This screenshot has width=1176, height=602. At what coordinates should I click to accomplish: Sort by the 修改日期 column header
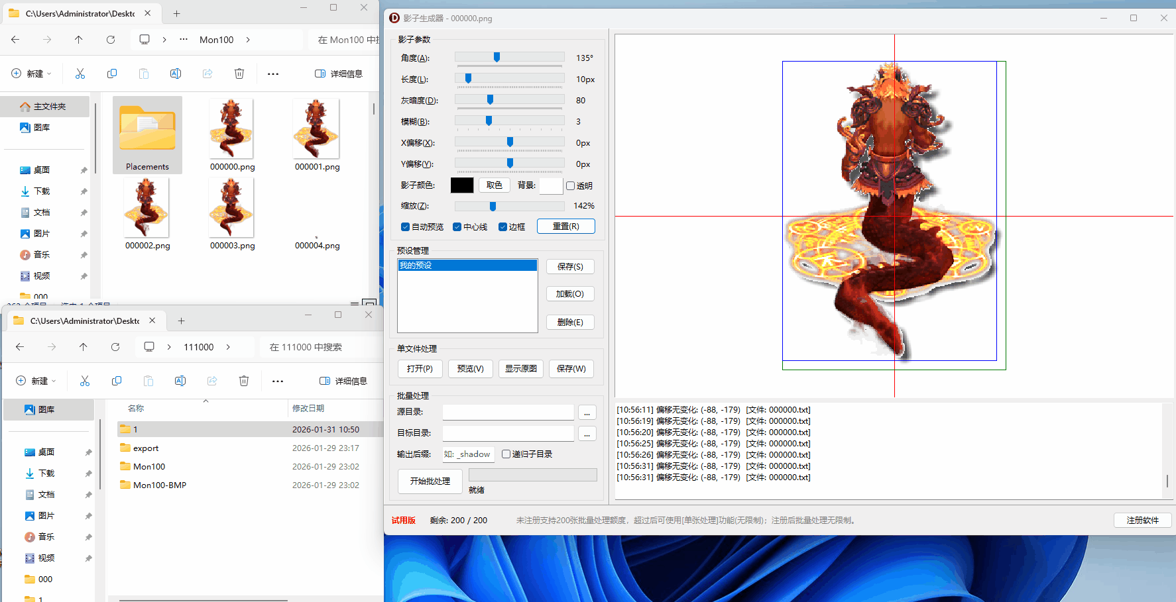[308, 409]
